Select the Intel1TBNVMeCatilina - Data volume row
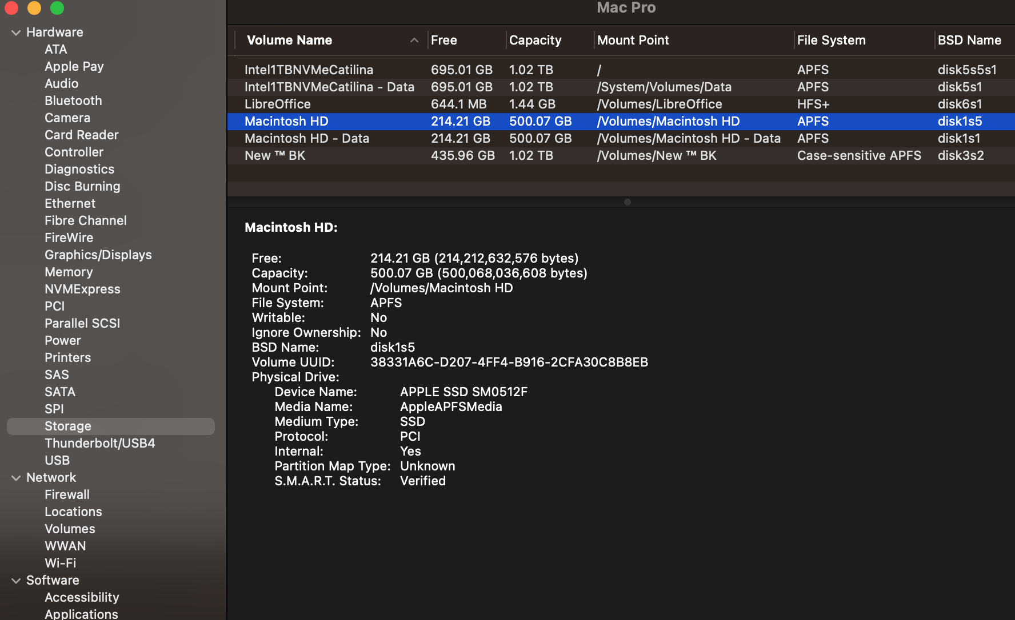Screen dimensions: 1015x620 (x=621, y=87)
